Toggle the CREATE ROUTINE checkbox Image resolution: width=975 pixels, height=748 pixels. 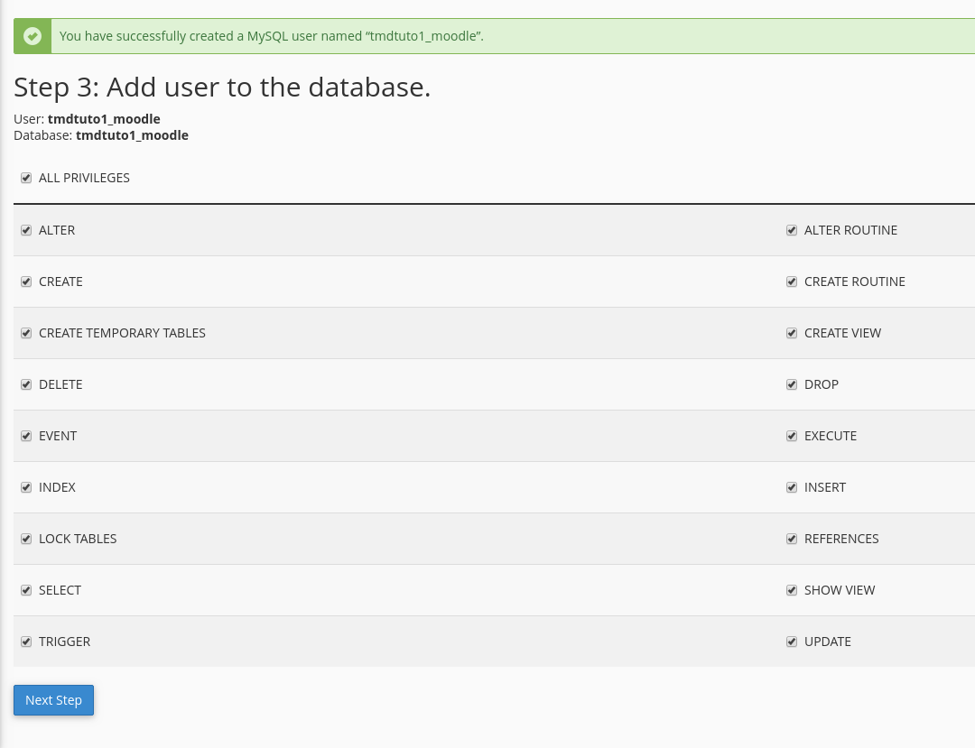pos(792,282)
